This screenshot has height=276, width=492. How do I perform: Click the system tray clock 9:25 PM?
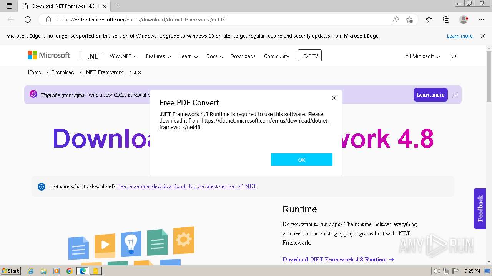pos(472,271)
